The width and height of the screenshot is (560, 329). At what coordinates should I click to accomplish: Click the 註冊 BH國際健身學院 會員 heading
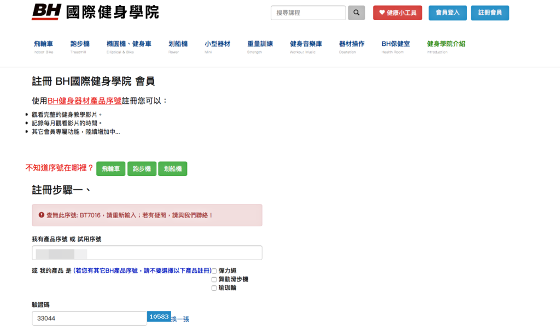(93, 81)
